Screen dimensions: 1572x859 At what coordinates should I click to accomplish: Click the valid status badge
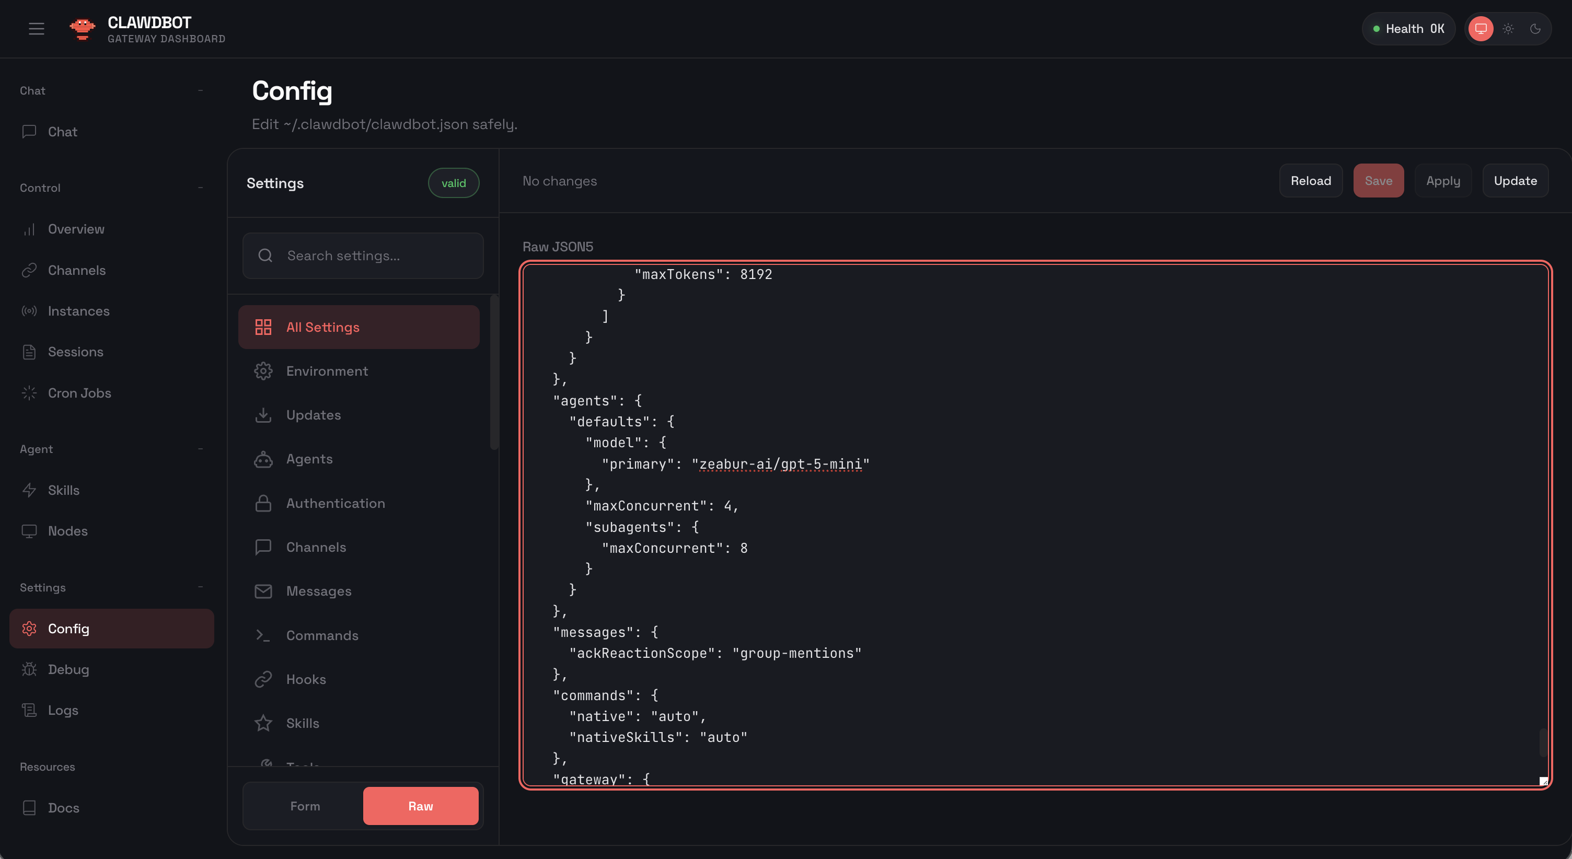(454, 183)
